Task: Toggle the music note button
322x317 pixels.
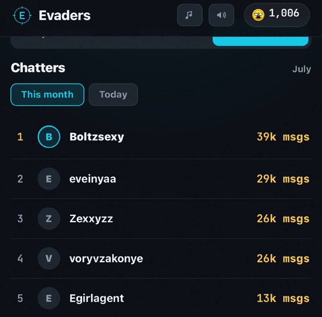Action: (190, 15)
